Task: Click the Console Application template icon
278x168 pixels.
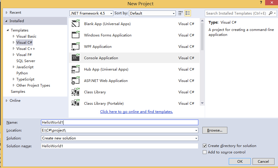Action: tap(76, 57)
